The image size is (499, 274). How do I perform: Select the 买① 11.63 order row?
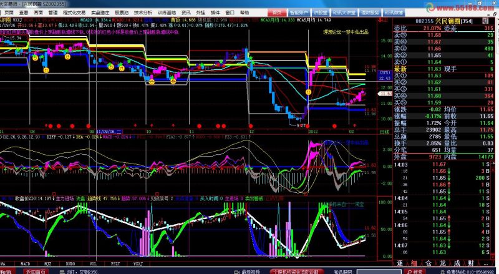(x=445, y=76)
